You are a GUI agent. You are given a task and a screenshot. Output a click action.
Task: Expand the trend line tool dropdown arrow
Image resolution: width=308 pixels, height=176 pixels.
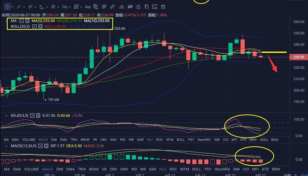24,7
